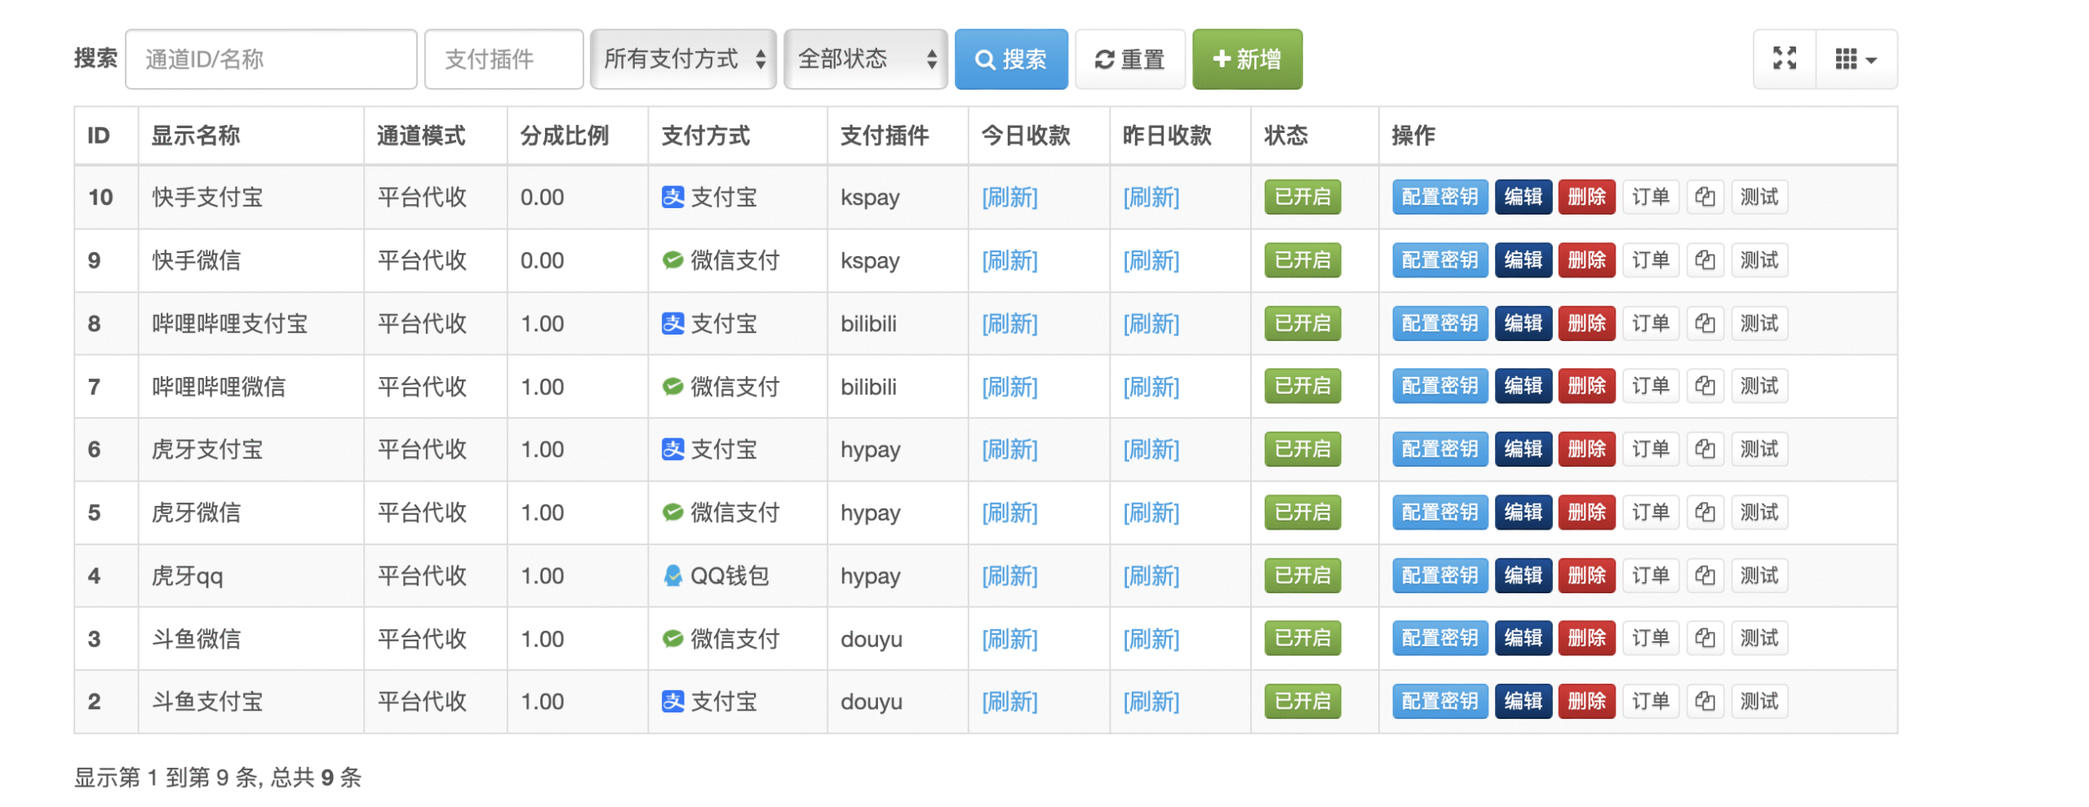Toggle 已开启 status for 快手支付宝

click(1302, 197)
